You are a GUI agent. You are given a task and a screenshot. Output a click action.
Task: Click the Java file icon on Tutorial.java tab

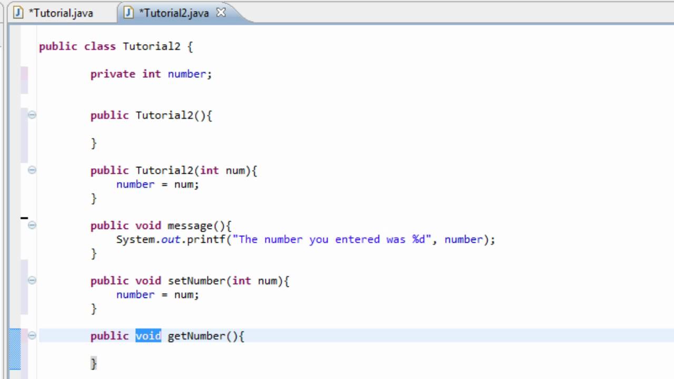[18, 13]
